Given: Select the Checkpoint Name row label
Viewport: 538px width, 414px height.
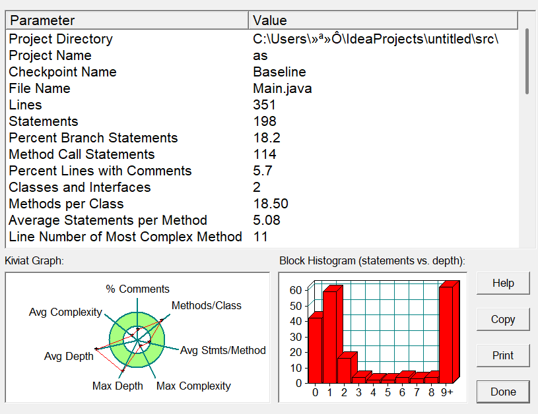Looking at the screenshot, I should (x=63, y=72).
